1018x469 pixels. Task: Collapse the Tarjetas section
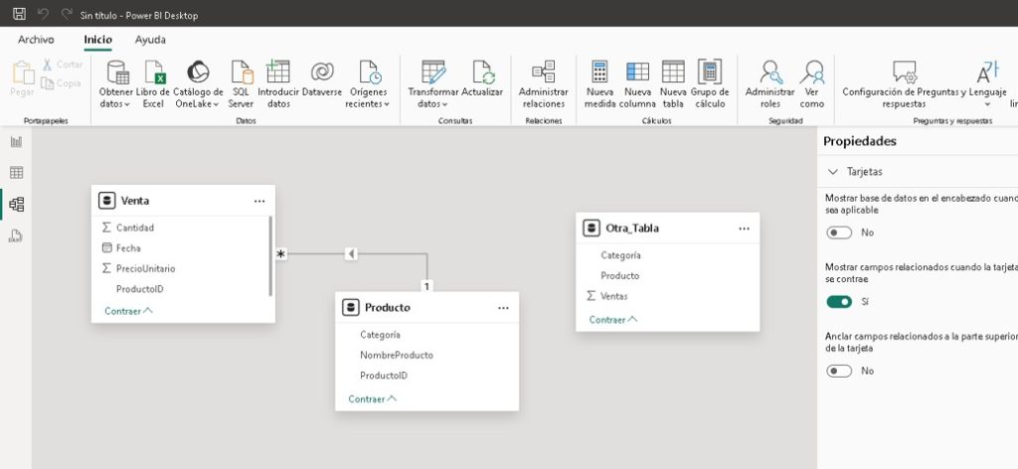[832, 172]
